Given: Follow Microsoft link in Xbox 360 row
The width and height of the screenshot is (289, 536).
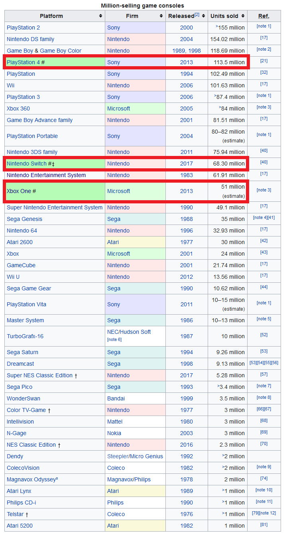Looking at the screenshot, I should pos(118,108).
